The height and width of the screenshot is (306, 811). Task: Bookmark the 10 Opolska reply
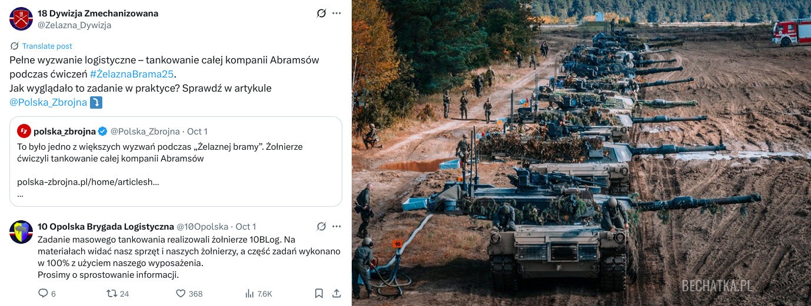coord(319,293)
